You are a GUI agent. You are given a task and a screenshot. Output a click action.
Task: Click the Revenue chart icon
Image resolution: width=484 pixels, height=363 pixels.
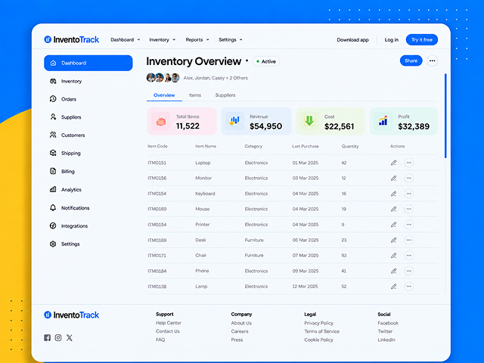click(234, 121)
